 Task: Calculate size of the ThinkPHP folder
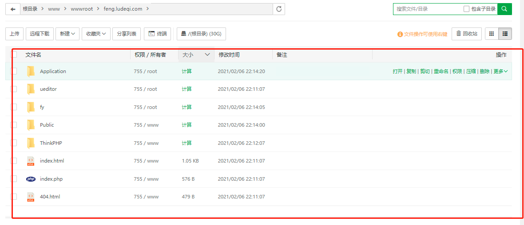tap(187, 143)
